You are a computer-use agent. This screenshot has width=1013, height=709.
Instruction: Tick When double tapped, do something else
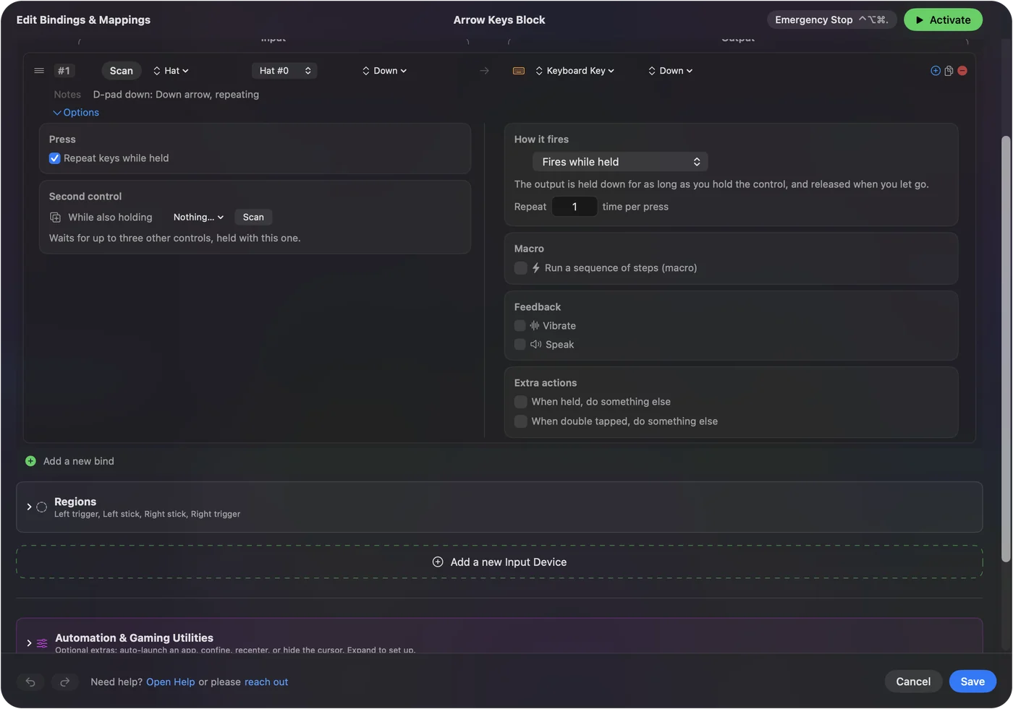pos(520,421)
